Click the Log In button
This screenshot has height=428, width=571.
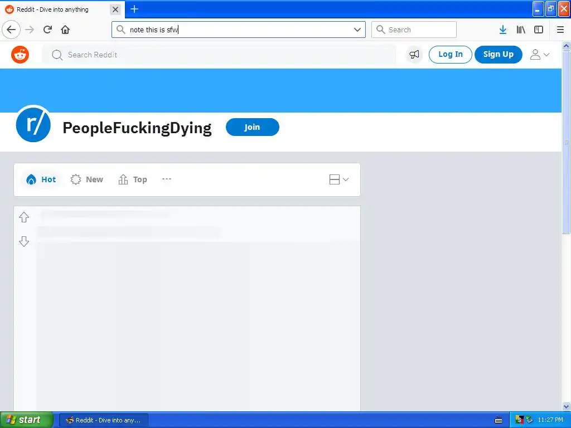451,55
